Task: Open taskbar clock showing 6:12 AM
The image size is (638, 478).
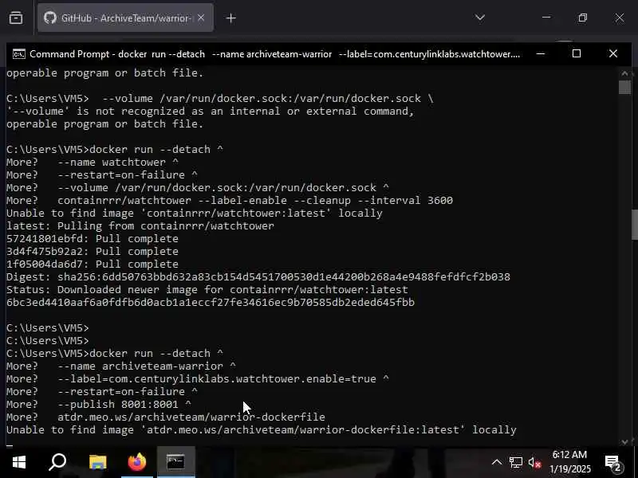Action: click(x=569, y=455)
